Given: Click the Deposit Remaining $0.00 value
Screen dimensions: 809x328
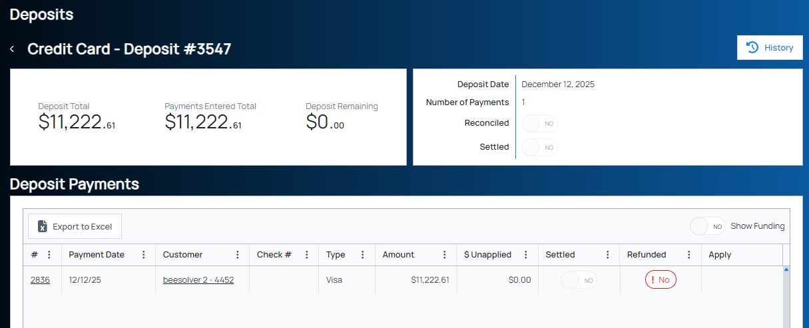Looking at the screenshot, I should click(325, 122).
